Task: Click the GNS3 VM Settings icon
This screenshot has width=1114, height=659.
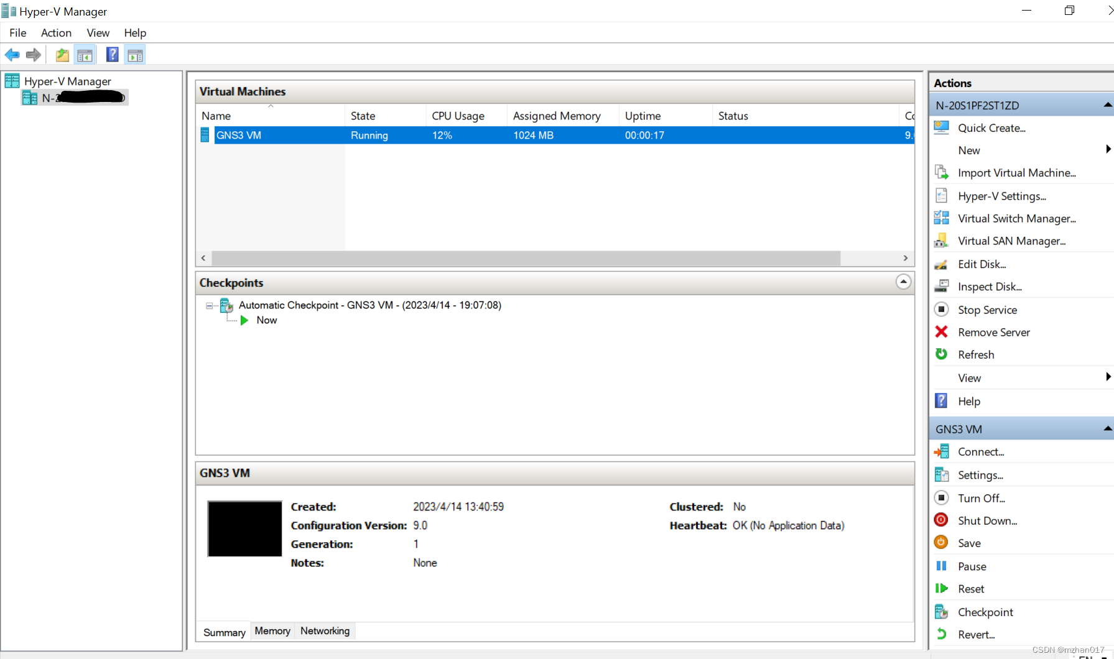Action: pos(942,474)
